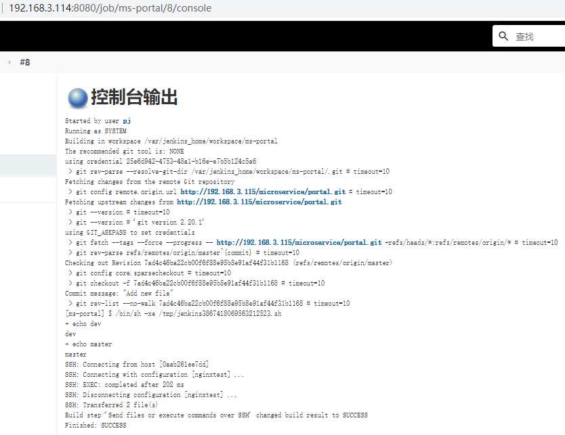565x435 pixels.
Task: Select 'Fetching changes from the remote Git repository'
Action: 150,182
